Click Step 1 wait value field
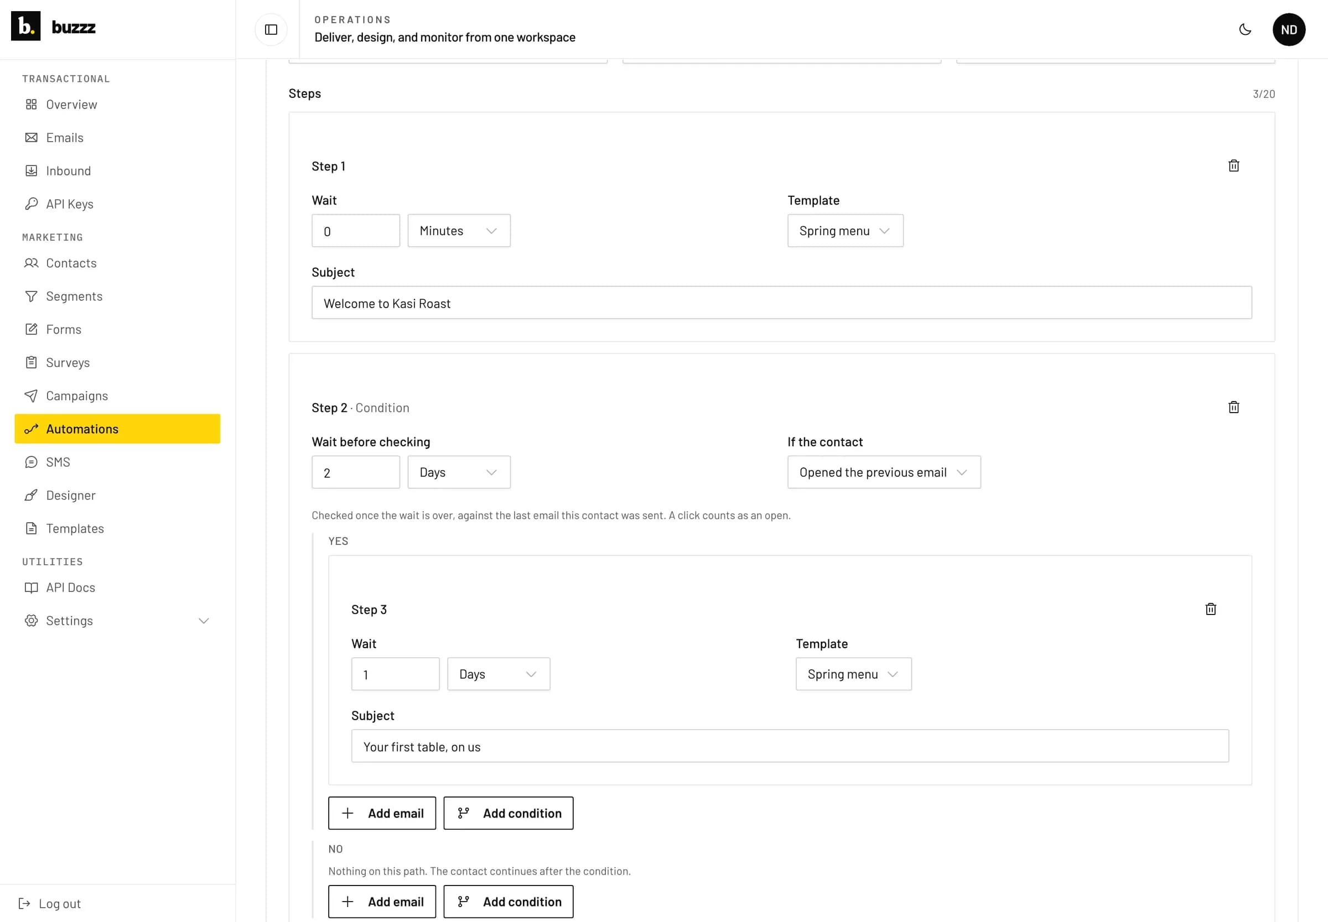 click(355, 231)
